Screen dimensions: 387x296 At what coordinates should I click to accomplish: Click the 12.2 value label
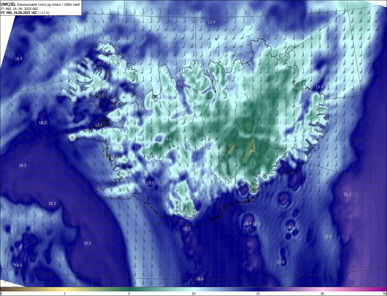(x=60, y=258)
